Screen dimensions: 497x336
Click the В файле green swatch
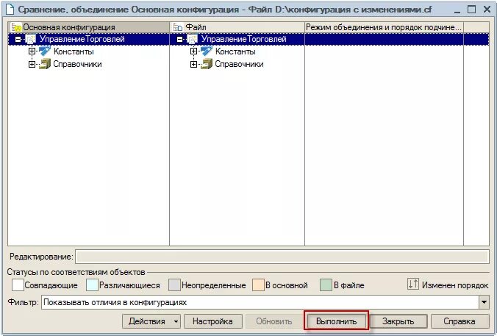tap(326, 285)
